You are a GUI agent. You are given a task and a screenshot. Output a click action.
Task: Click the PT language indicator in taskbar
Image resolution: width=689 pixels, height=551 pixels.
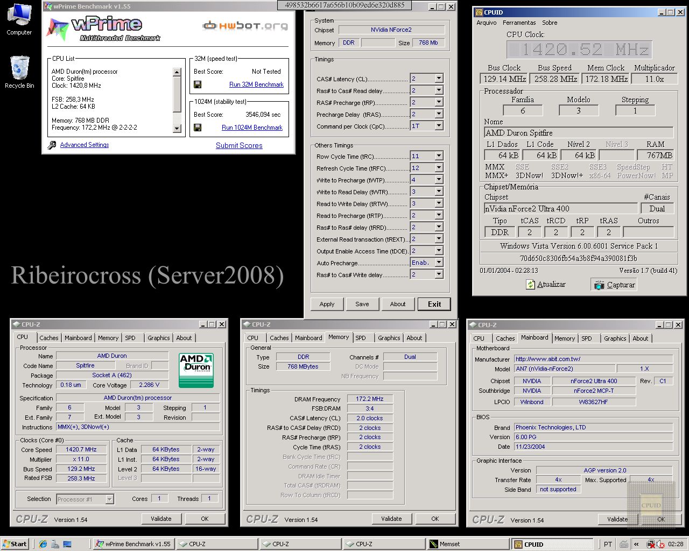[x=608, y=544]
